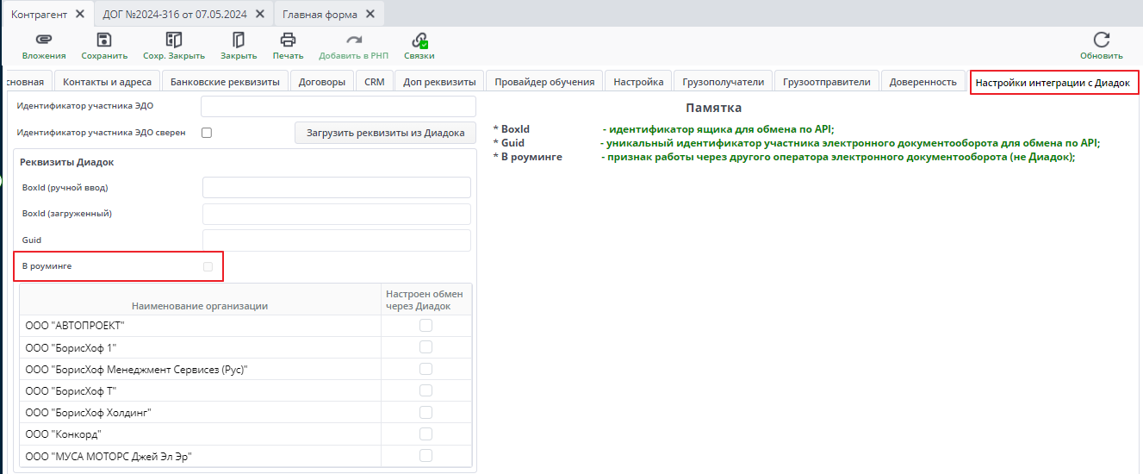
Task: Click the Сохранить floppy disk icon
Action: [104, 40]
